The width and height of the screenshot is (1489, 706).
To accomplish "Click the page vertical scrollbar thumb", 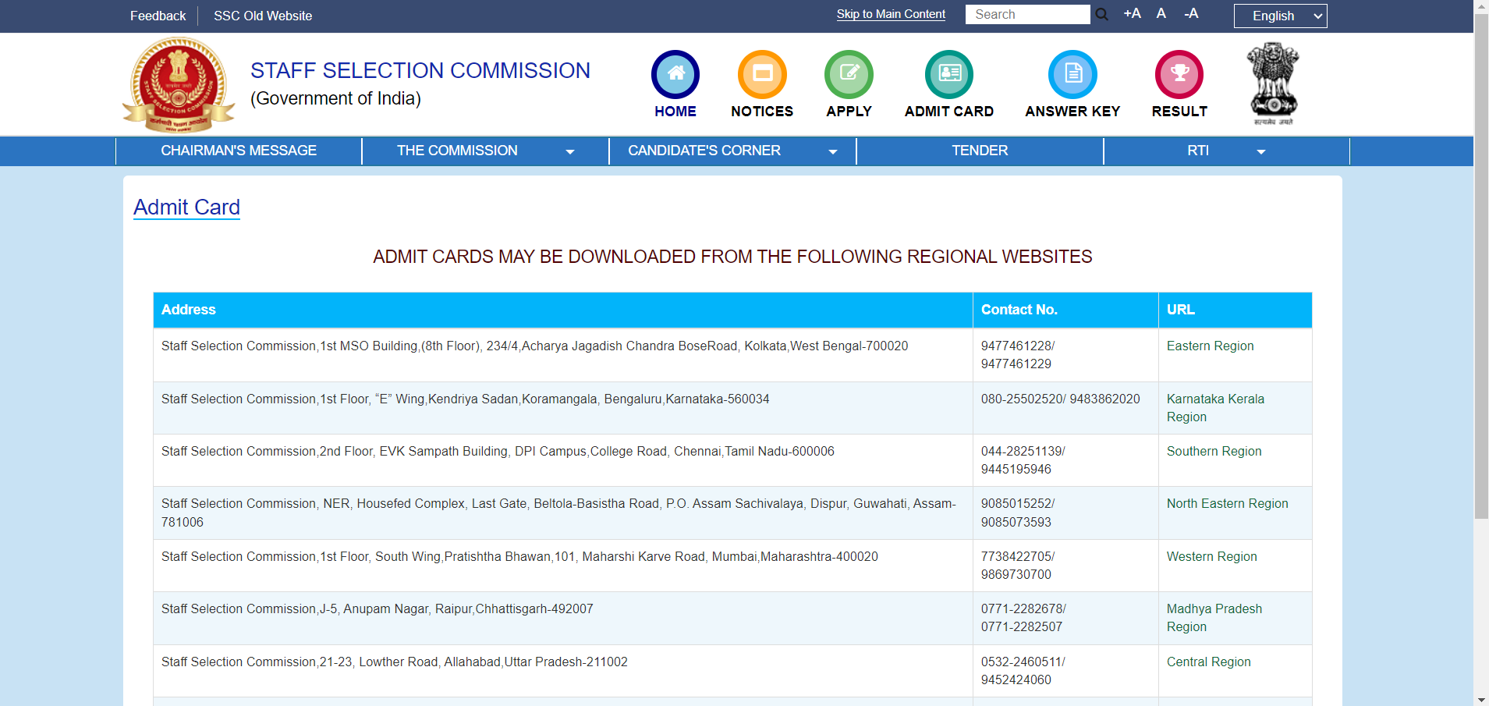I will (1481, 265).
